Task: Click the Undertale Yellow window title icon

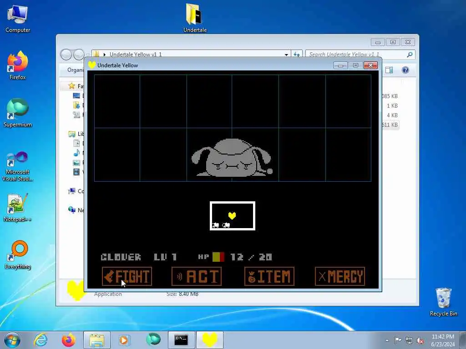Action: (x=92, y=65)
